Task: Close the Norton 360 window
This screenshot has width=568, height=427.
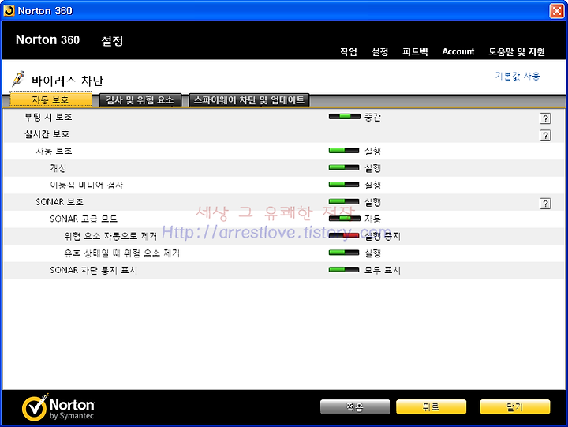Action: (556, 11)
